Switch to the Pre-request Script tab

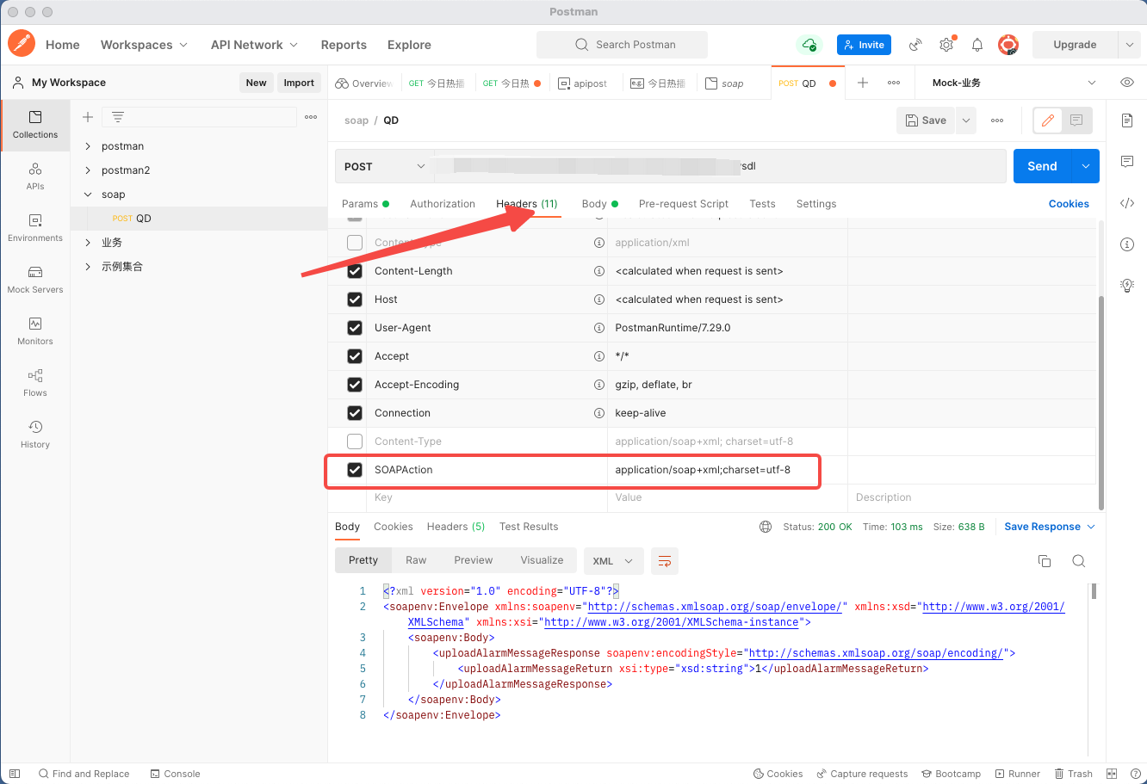pos(683,203)
